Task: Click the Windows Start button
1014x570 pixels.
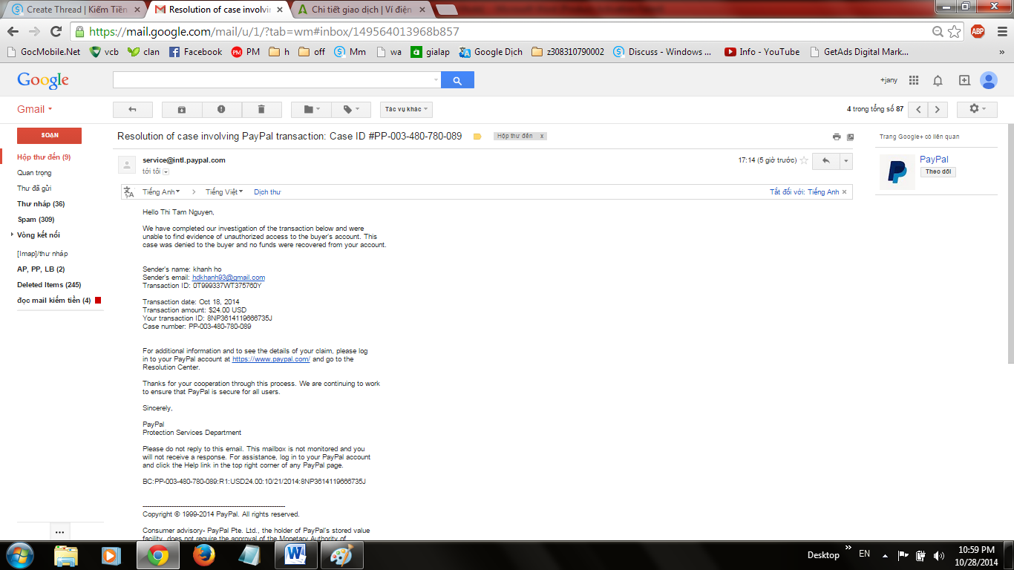Action: [19, 555]
